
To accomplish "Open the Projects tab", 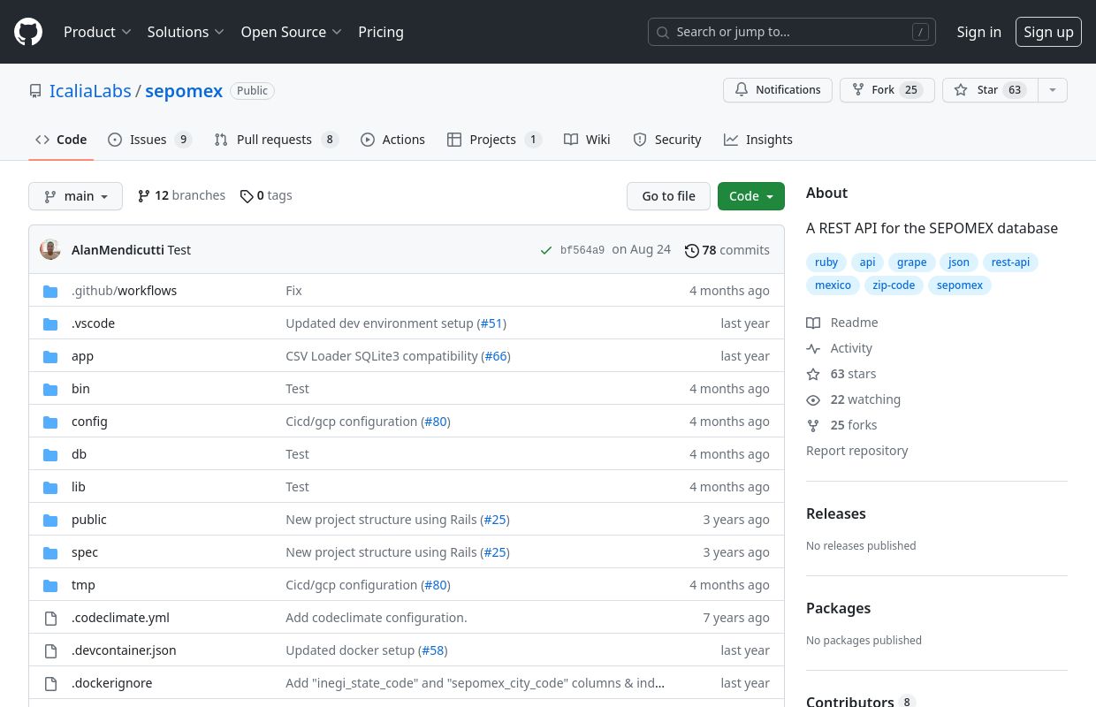I will point(494,140).
